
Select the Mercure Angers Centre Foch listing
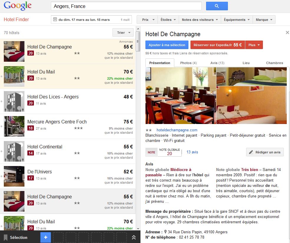coord(68,126)
